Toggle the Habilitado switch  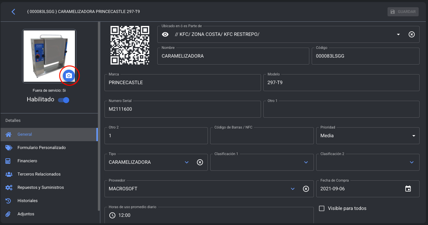coord(64,100)
